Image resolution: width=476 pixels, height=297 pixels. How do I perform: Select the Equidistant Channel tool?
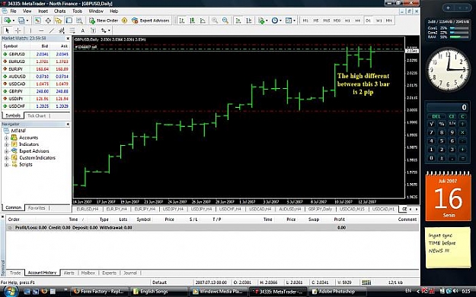pyautogui.click(x=62, y=30)
